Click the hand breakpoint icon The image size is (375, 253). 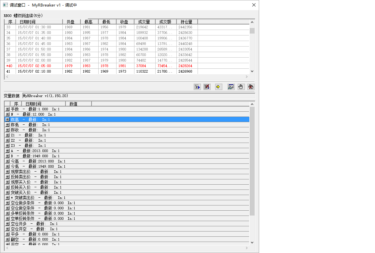241,87
